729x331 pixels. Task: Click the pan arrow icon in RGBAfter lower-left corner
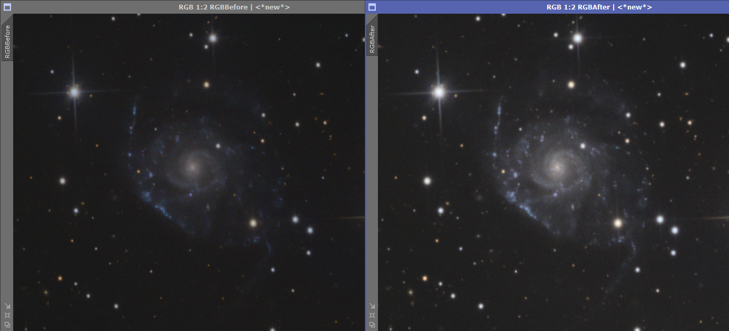tap(372, 305)
